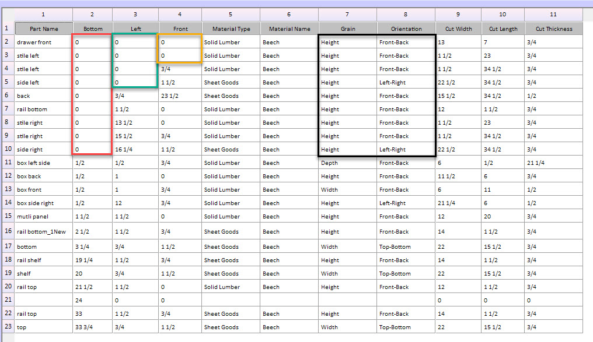Image resolution: width=593 pixels, height=342 pixels.
Task: Click the 'drawer front' part name cell
Action: click(44, 42)
